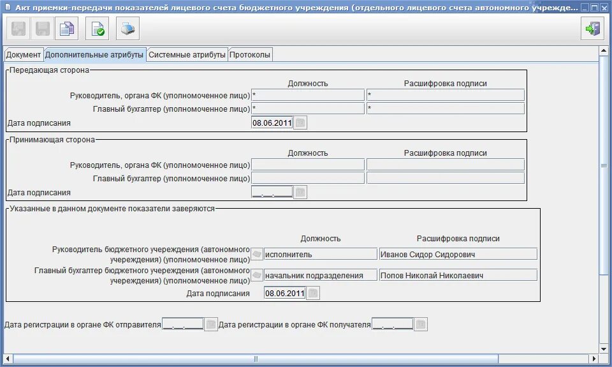The height and width of the screenshot is (367, 612).
Task: Click 'Принимающая сторона' group title
Action: [52, 140]
